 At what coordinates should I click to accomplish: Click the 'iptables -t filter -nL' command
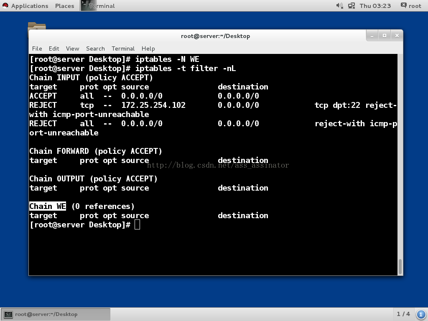186,68
